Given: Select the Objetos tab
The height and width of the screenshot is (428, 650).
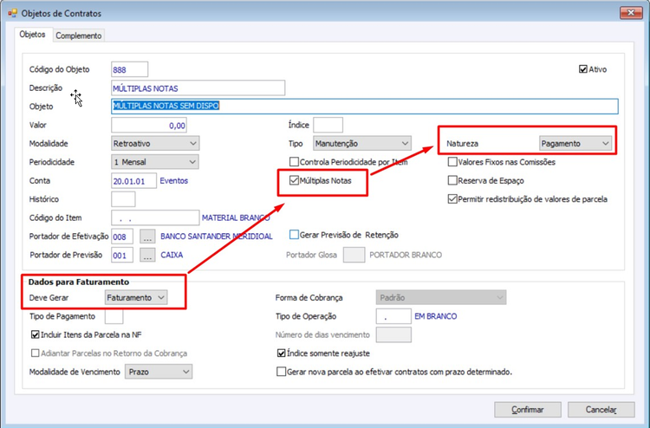Looking at the screenshot, I should (x=33, y=35).
